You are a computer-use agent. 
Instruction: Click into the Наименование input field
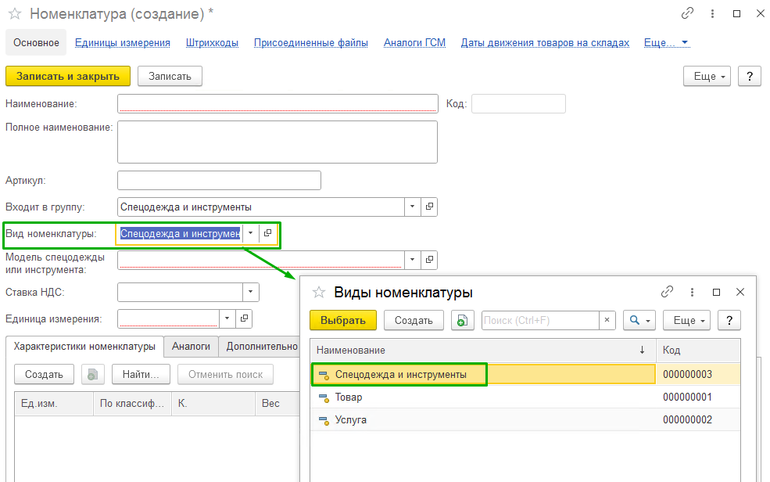[x=277, y=103]
